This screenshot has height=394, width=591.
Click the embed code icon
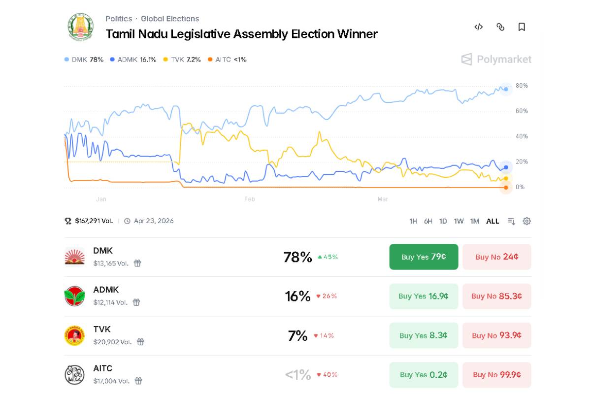tap(478, 27)
